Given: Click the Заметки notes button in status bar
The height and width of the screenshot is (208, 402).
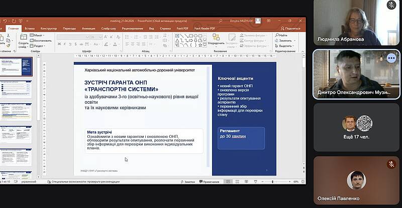Looking at the screenshot, I should (x=188, y=181).
